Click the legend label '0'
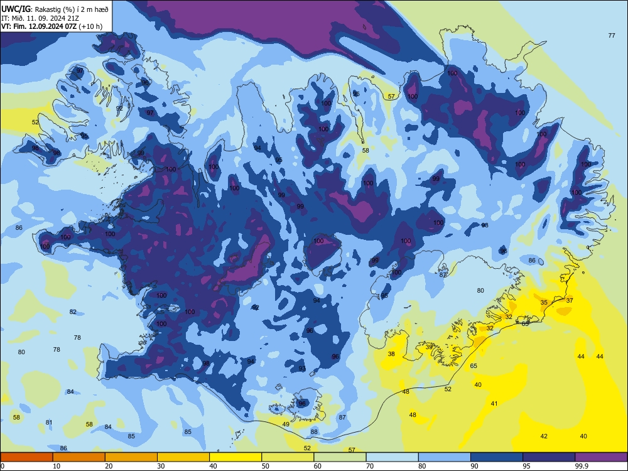Viewport: 628px width, 471px height. (3, 466)
